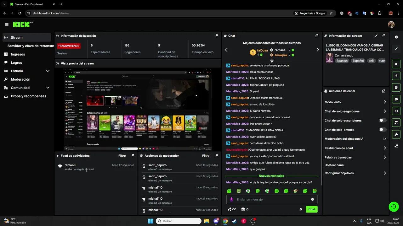The image size is (403, 226).
Task: Pop out the Acciones de canal panel
Action: [383, 91]
